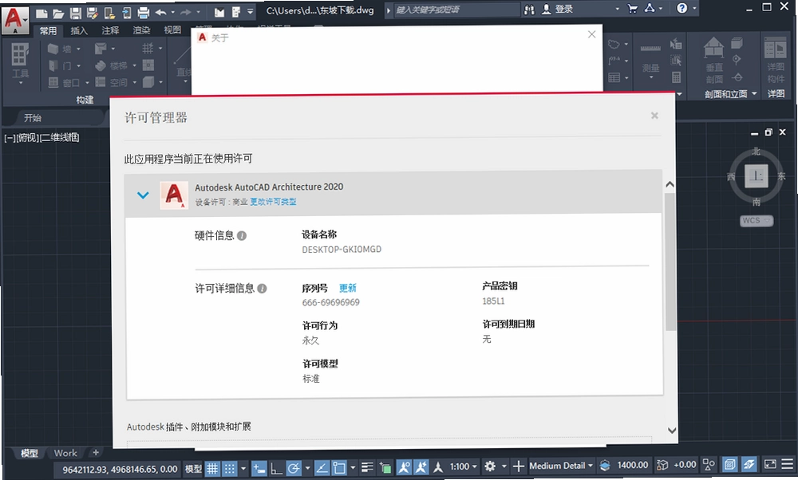Image resolution: width=798 pixels, height=480 pixels.
Task: Click the 空间 space tool icon
Action: click(101, 82)
